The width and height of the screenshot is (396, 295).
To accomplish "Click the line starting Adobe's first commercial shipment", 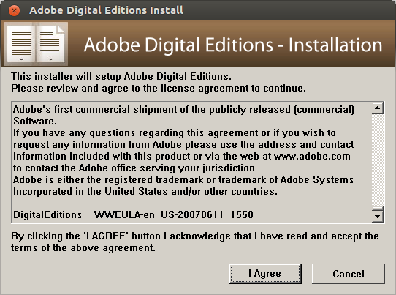I will click(x=183, y=110).
